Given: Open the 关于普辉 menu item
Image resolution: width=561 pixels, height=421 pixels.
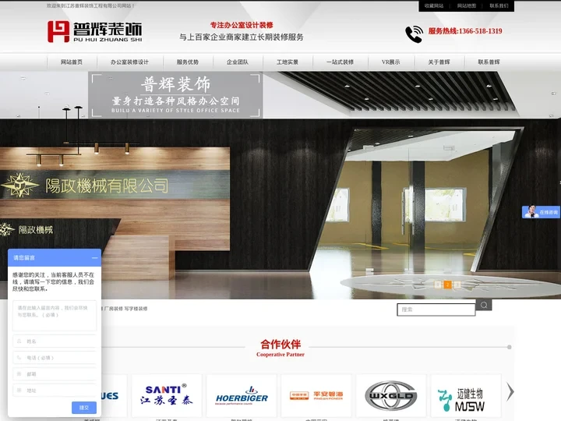Looking at the screenshot, I should (439, 62).
